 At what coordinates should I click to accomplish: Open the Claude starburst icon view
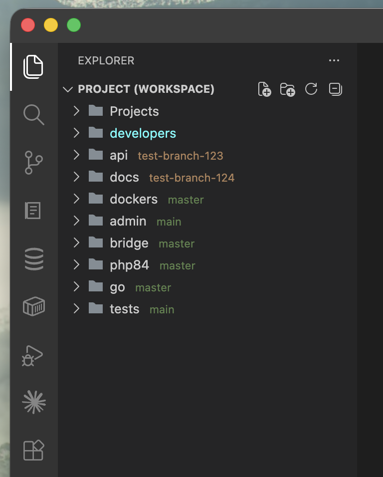click(x=34, y=402)
